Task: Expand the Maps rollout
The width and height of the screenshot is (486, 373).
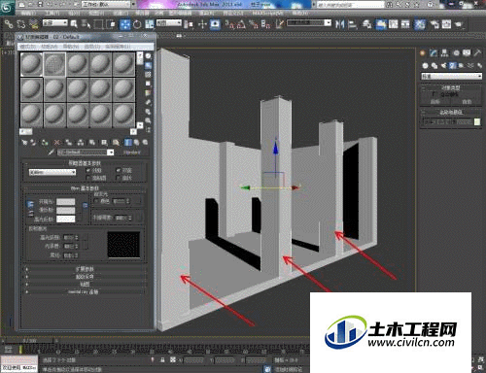Action: pos(86,285)
